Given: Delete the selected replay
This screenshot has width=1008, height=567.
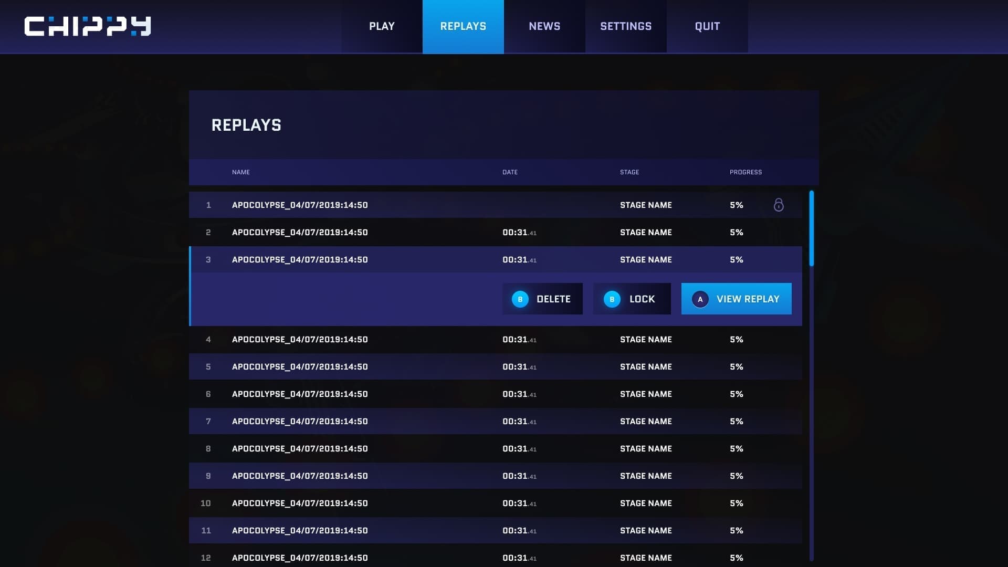Looking at the screenshot, I should click(542, 299).
